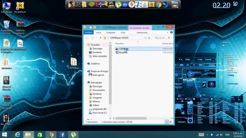Select brian garcia under home group

click(98, 75)
